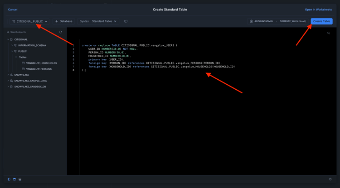Click the SNOWFLAKE_SANDBOX_DB database icon

[x=11, y=87]
